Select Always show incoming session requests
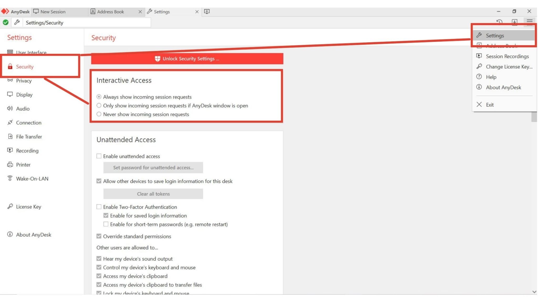This screenshot has height=303, width=538. pyautogui.click(x=99, y=97)
